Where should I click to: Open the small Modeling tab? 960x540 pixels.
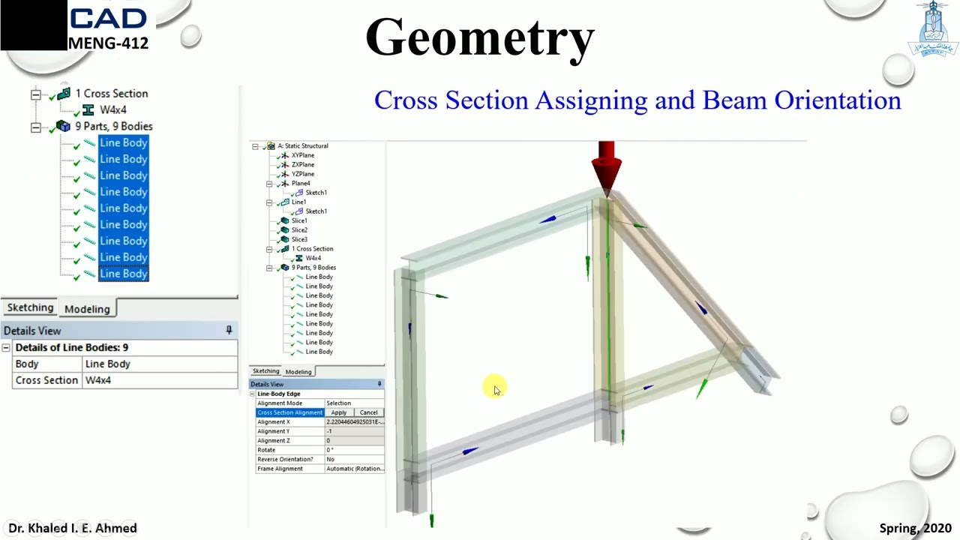298,372
